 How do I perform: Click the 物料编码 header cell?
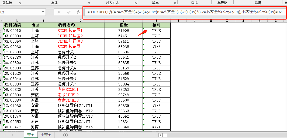point(16,25)
